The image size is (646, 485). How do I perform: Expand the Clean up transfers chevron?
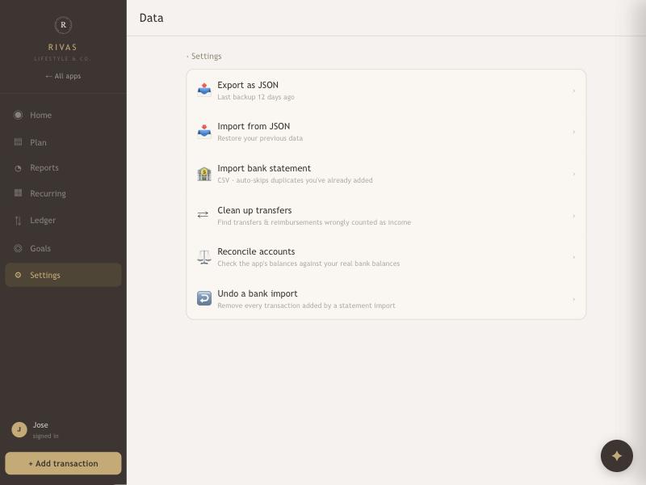[x=574, y=216]
